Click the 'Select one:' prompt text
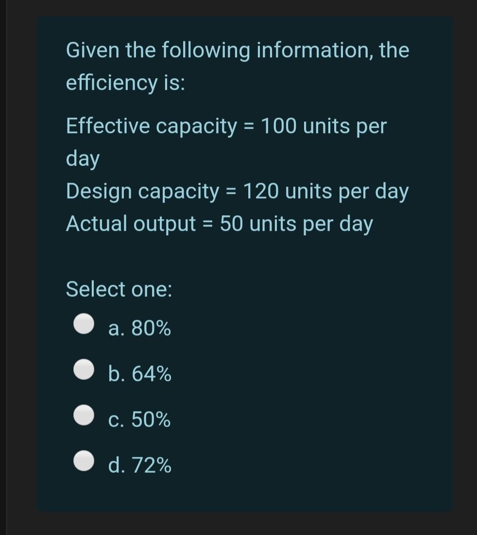The width and height of the screenshot is (477, 535). pyautogui.click(x=118, y=289)
